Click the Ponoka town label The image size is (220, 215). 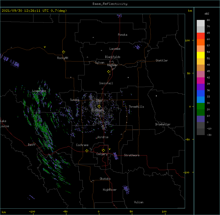coord(123,35)
